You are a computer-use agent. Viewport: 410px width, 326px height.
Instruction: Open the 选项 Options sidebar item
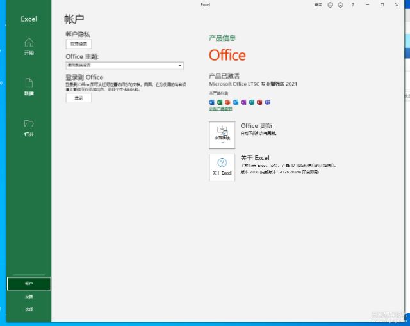point(29,309)
